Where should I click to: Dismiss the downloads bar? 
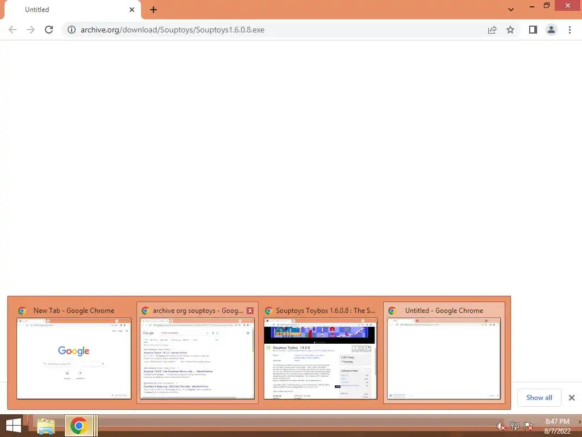pyautogui.click(x=572, y=398)
